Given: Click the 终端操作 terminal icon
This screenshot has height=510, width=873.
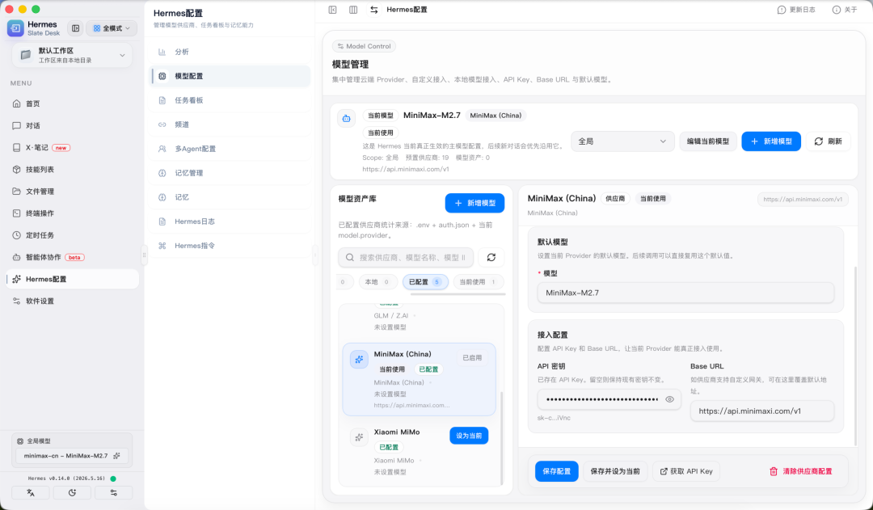Looking at the screenshot, I should pyautogui.click(x=17, y=213).
